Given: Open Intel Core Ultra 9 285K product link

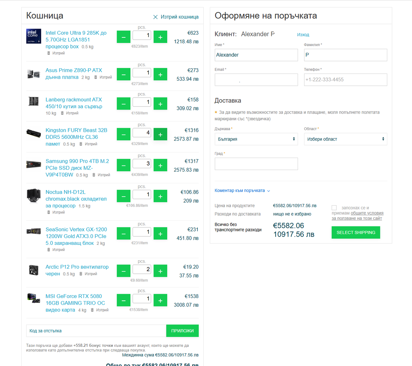Looking at the screenshot, I should click(76, 39).
